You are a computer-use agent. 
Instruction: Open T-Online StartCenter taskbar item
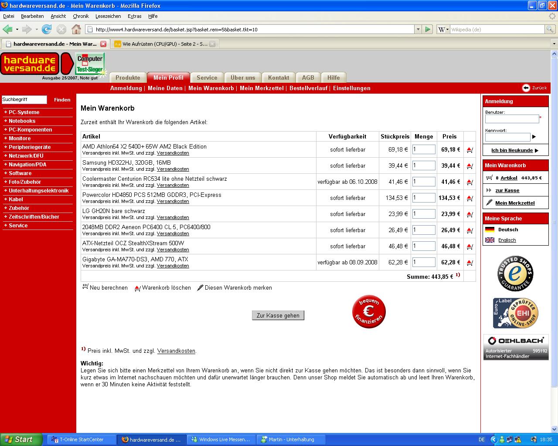82,439
